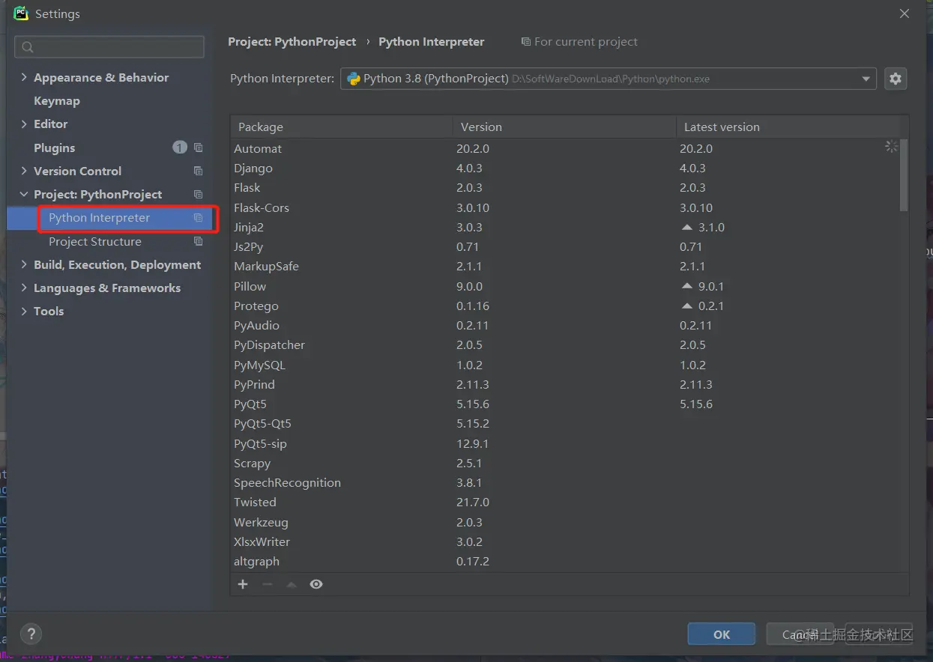This screenshot has width=933, height=662.
Task: Click the upgrade arrow next to Jinja2 3.1.0
Action: pos(686,227)
